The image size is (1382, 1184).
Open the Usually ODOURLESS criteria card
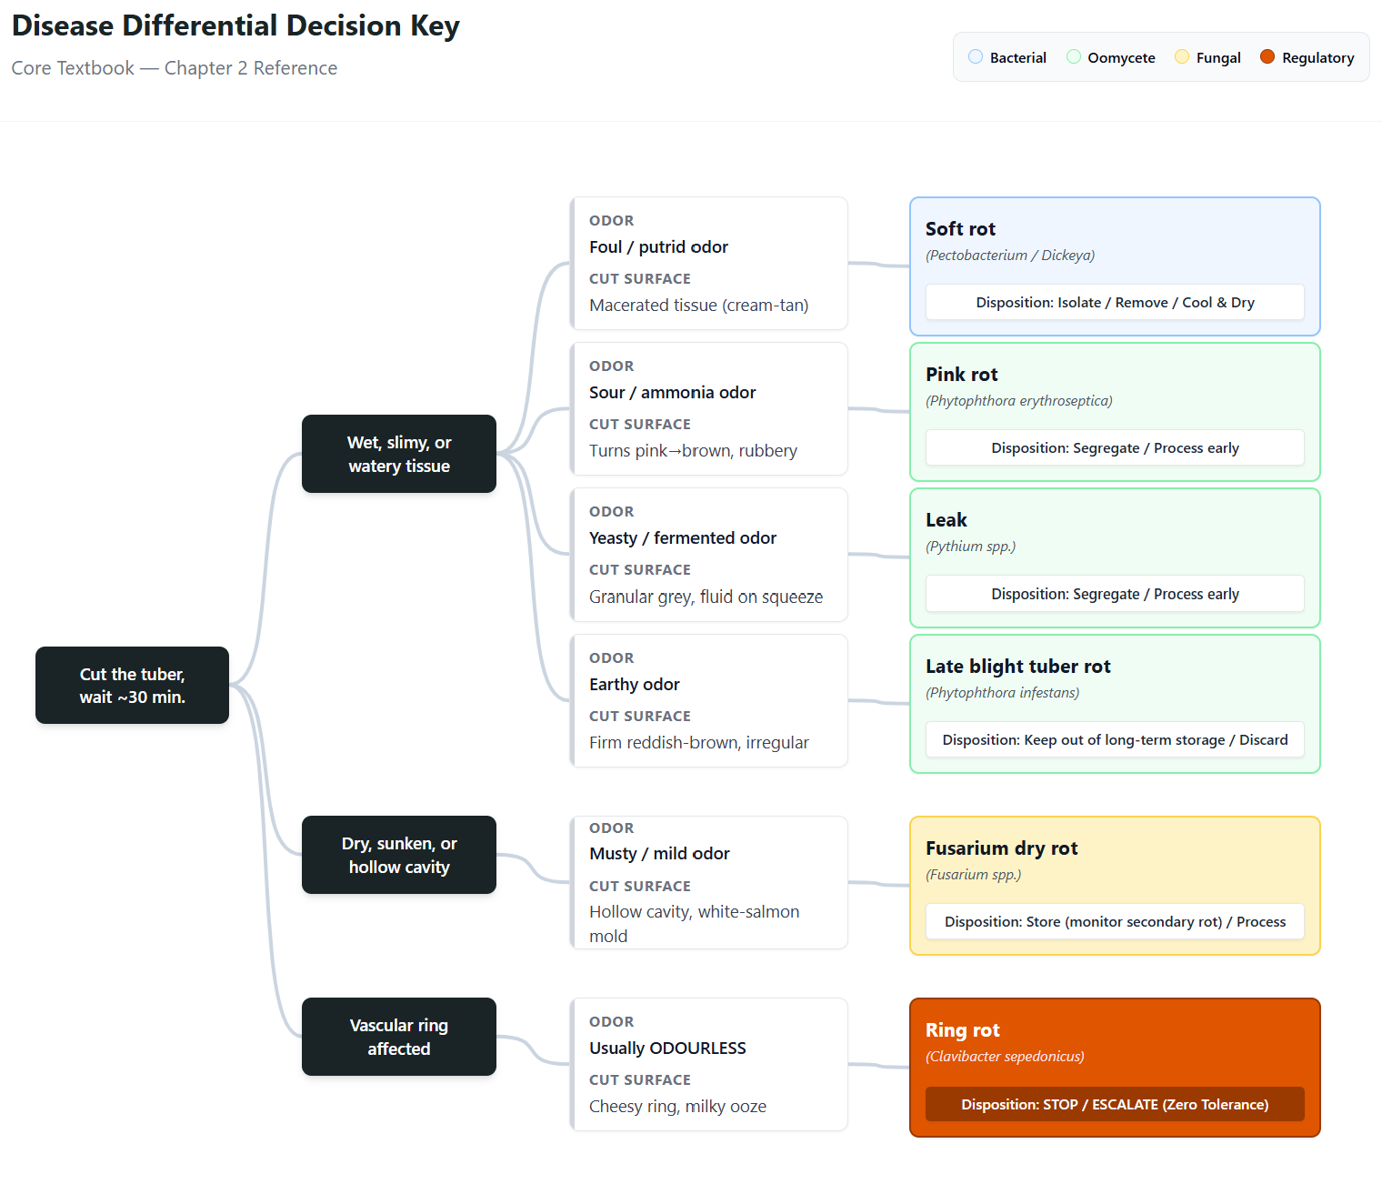coord(709,1065)
